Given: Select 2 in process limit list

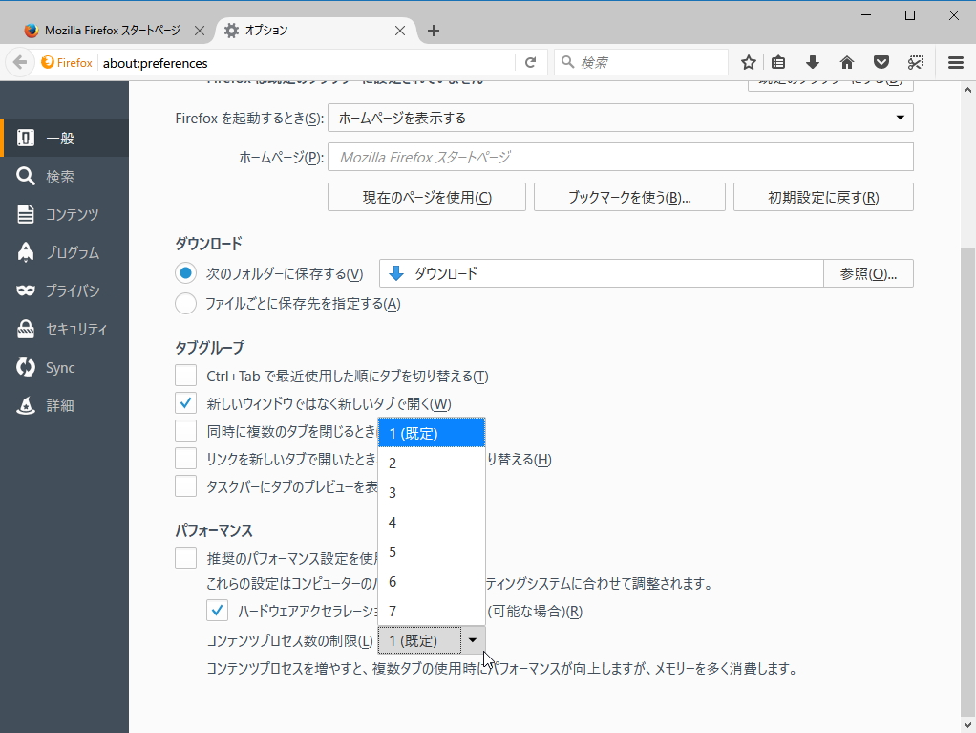Looking at the screenshot, I should tap(432, 463).
